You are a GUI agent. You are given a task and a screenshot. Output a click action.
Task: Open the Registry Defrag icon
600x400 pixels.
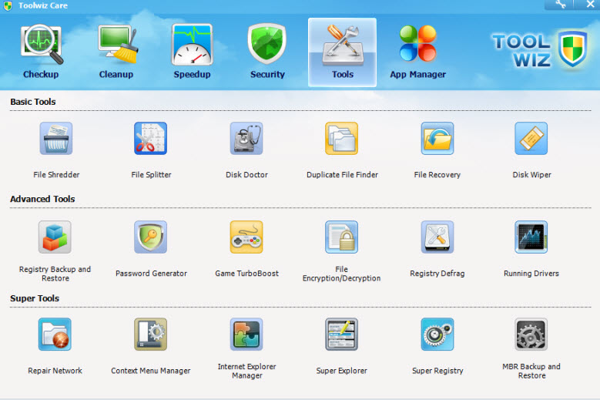click(437, 237)
